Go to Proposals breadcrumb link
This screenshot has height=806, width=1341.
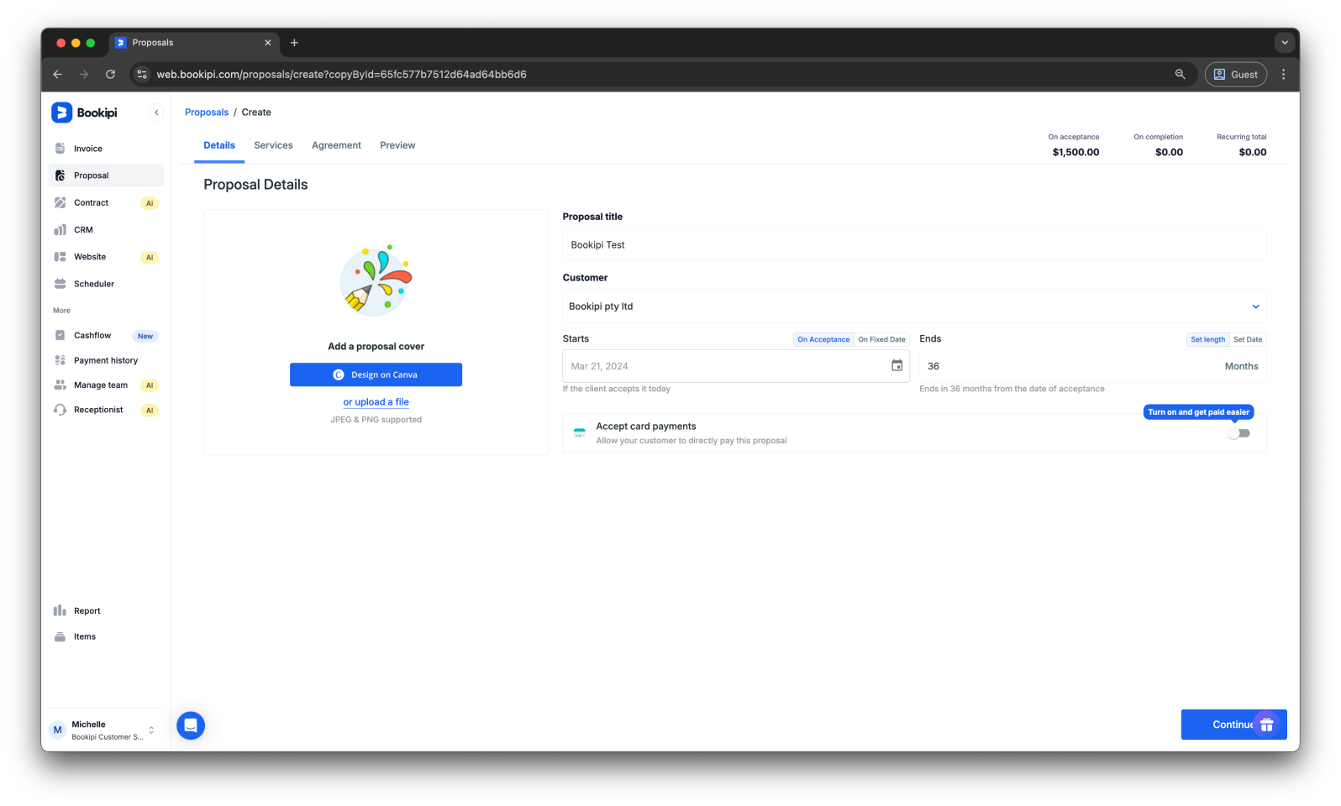click(x=207, y=113)
